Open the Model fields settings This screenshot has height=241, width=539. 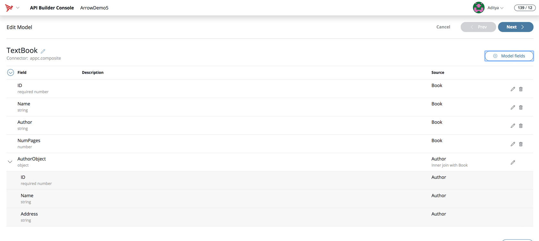pos(509,56)
